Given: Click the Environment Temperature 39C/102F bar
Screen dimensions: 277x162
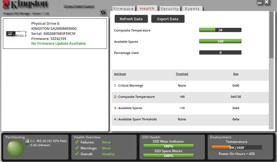Looking at the screenshot, I should click(x=236, y=148).
